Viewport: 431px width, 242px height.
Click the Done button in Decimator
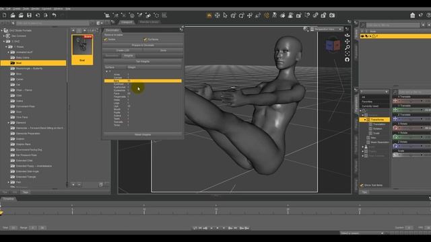tap(163, 50)
